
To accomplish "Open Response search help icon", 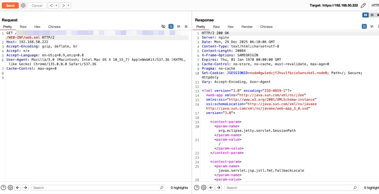I will point(197,187).
